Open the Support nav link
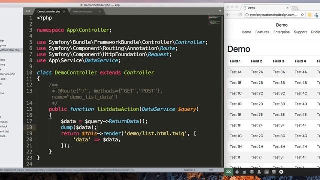This screenshot has width=320, height=180. coord(300,32)
